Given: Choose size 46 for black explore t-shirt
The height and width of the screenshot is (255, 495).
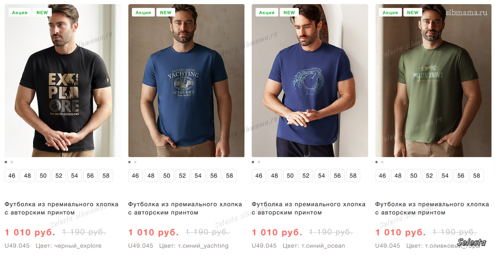Looking at the screenshot, I should (x=12, y=175).
